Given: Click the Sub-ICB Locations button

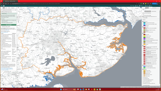Looking at the screenshot, I should pyautogui.click(x=148, y=11).
